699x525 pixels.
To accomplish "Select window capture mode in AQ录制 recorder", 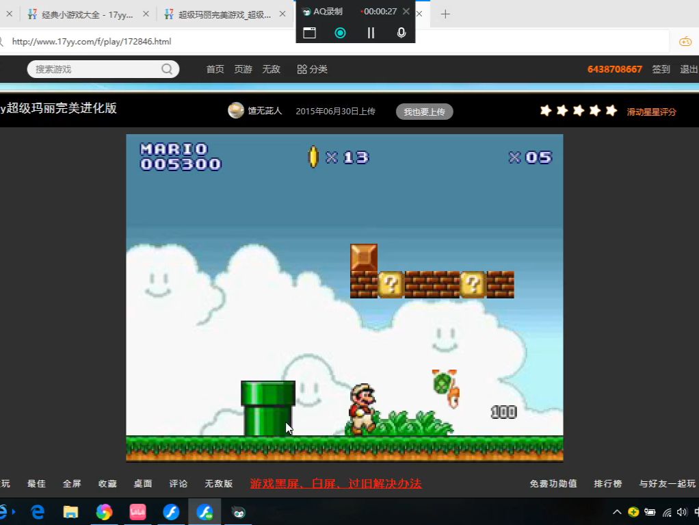I will pyautogui.click(x=309, y=31).
